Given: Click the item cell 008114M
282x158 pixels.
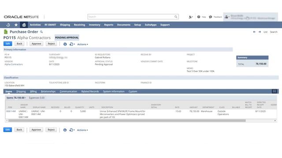Looking at the screenshot, I should [11, 111].
